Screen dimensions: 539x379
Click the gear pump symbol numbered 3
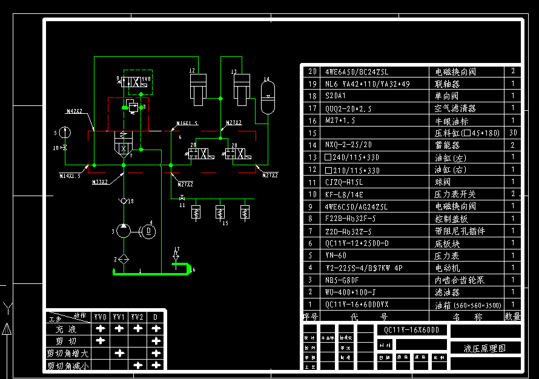pyautogui.click(x=123, y=231)
